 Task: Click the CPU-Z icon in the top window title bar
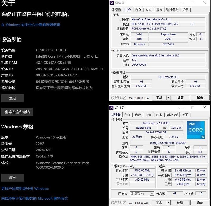[x=112, y=3]
